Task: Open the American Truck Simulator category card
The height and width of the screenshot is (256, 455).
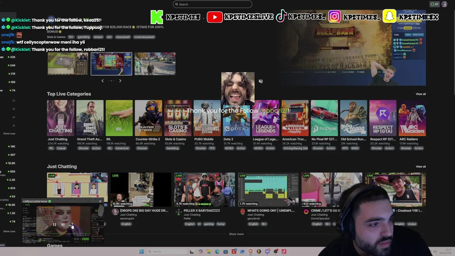Action: click(295, 118)
